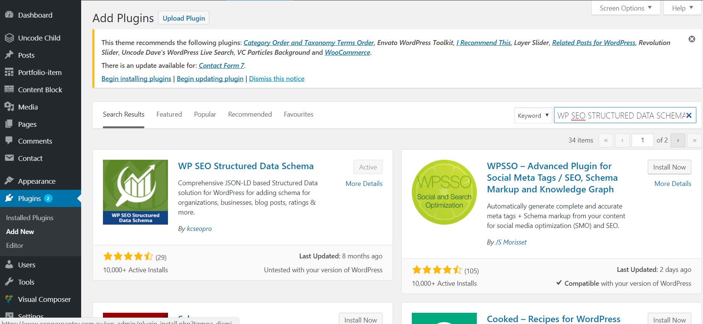Click the current page number field
The width and height of the screenshot is (703, 324).
tap(643, 140)
